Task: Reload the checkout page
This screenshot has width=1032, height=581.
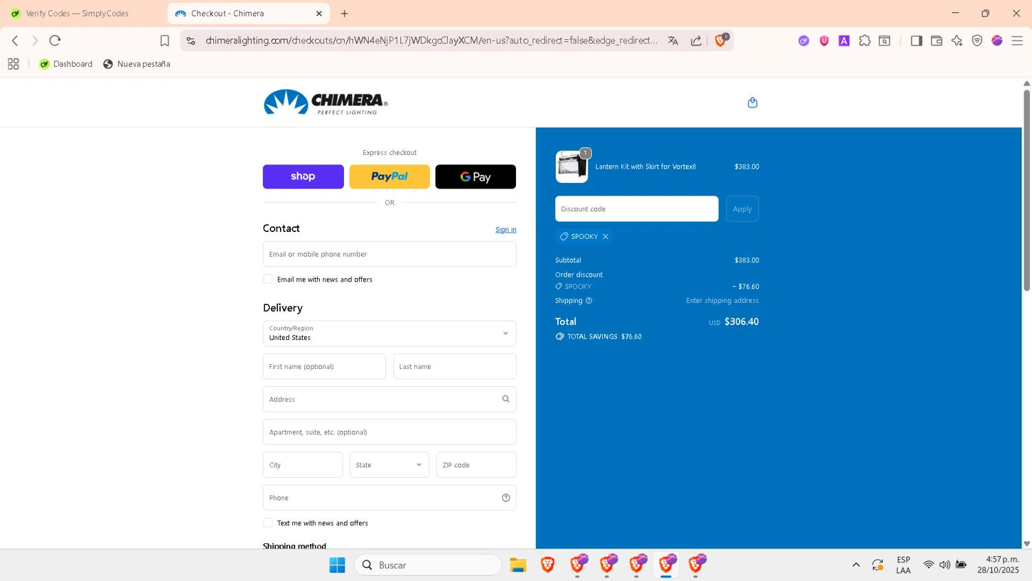Action: [55, 41]
